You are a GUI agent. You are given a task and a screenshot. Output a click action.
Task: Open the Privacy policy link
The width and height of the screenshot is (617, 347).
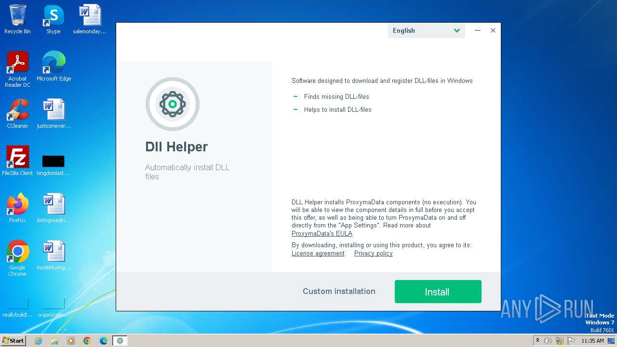(374, 254)
